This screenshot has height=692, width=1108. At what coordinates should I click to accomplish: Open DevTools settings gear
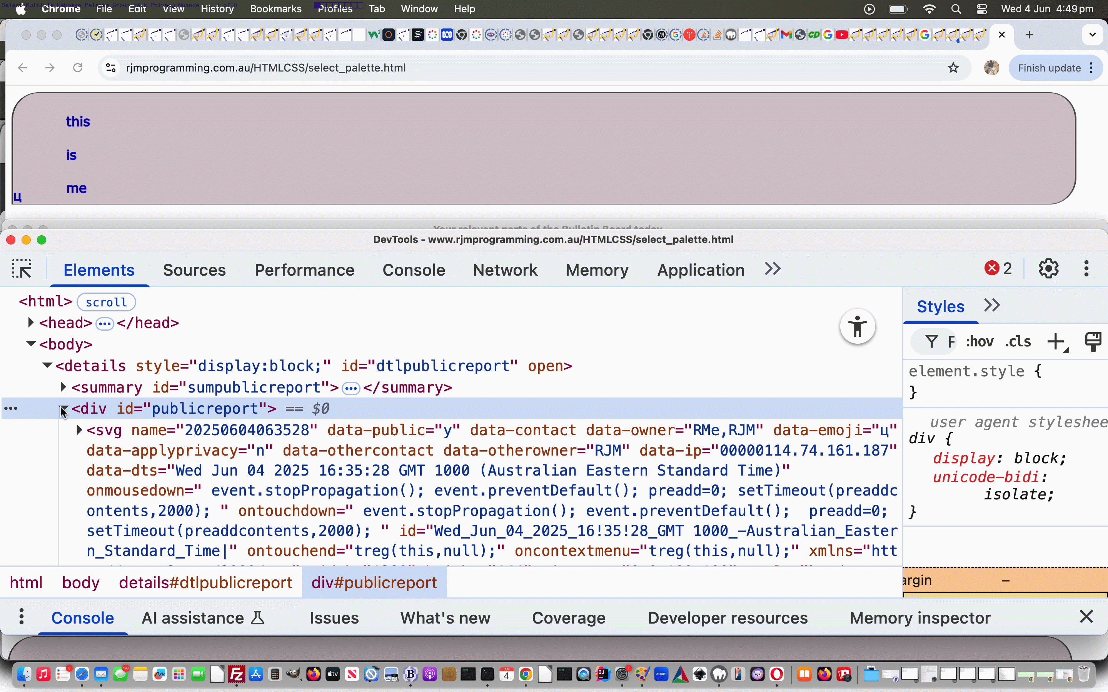point(1048,269)
